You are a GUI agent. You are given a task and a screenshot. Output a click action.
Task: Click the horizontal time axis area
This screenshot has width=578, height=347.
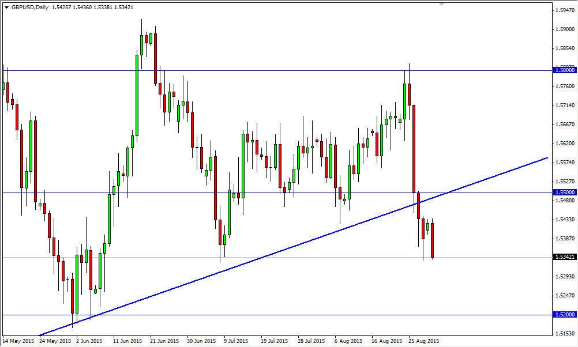coord(260,340)
